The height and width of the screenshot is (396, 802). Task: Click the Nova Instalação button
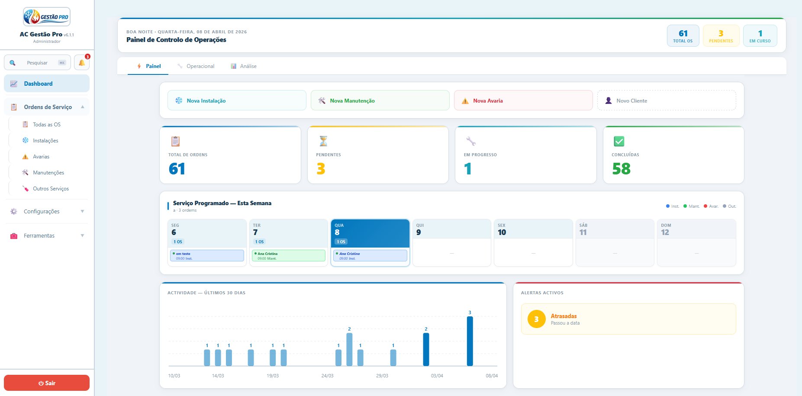[237, 100]
